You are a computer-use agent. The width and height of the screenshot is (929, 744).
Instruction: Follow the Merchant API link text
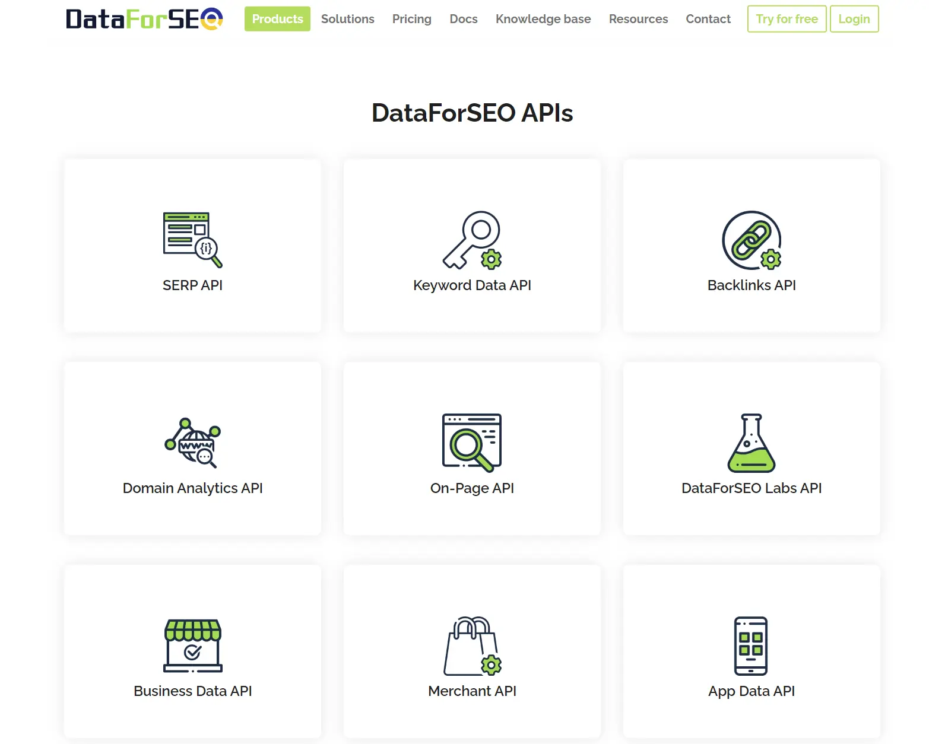coord(472,691)
